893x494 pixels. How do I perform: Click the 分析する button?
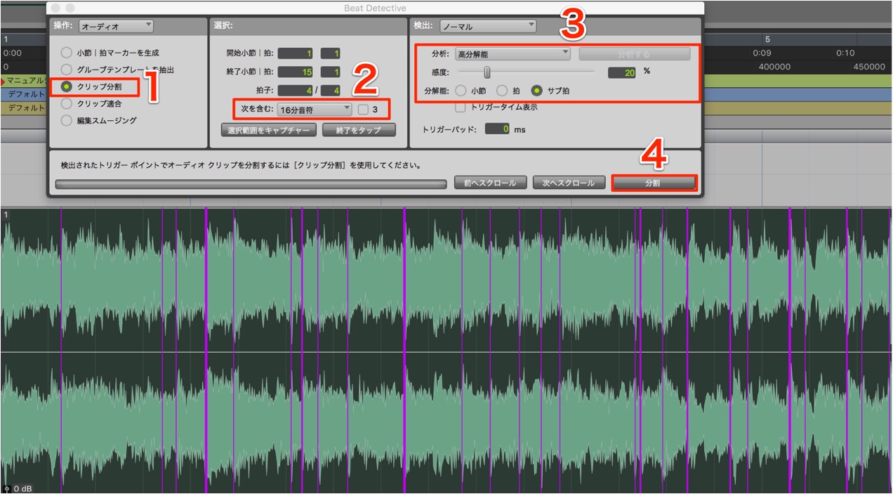635,54
